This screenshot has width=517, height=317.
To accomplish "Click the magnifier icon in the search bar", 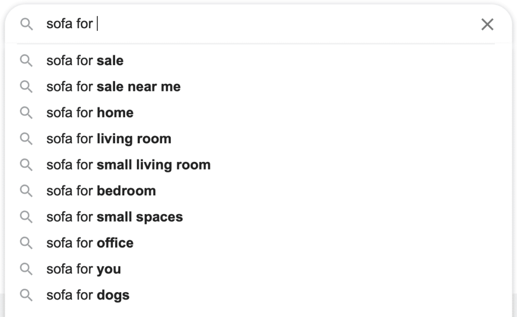I will (x=26, y=23).
